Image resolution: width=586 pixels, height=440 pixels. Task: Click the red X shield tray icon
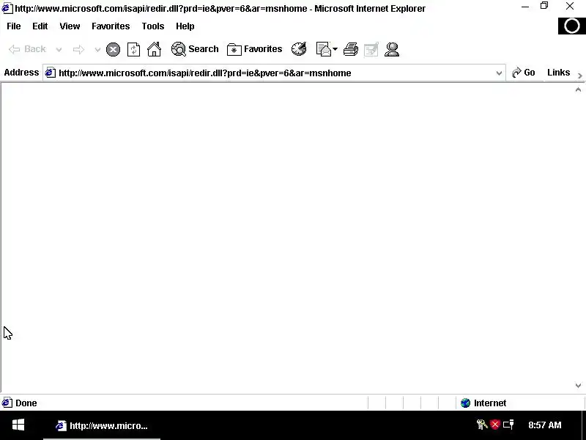pyautogui.click(x=495, y=425)
